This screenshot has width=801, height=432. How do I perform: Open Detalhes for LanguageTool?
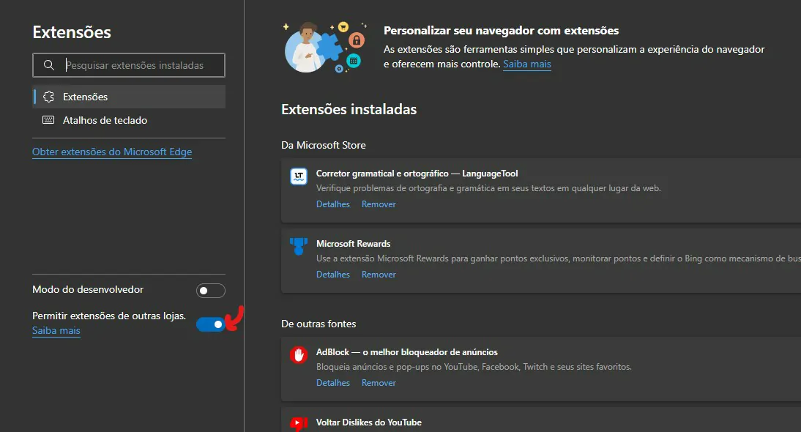[x=333, y=204]
